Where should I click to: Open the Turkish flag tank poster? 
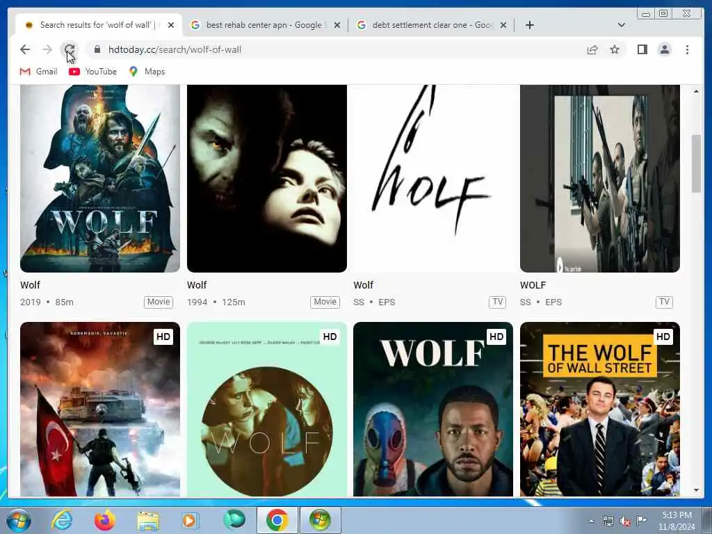pyautogui.click(x=100, y=409)
